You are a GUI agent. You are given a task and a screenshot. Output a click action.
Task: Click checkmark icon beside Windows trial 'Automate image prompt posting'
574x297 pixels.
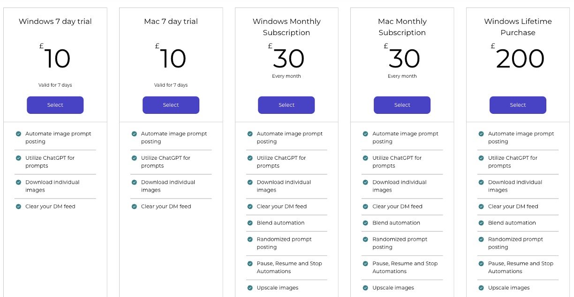(x=18, y=134)
